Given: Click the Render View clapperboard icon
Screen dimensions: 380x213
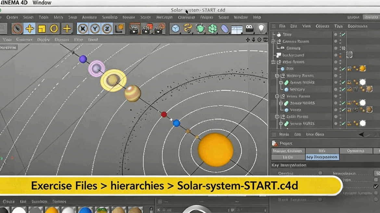Looking at the screenshot, I should pyautogui.click(x=134, y=29).
